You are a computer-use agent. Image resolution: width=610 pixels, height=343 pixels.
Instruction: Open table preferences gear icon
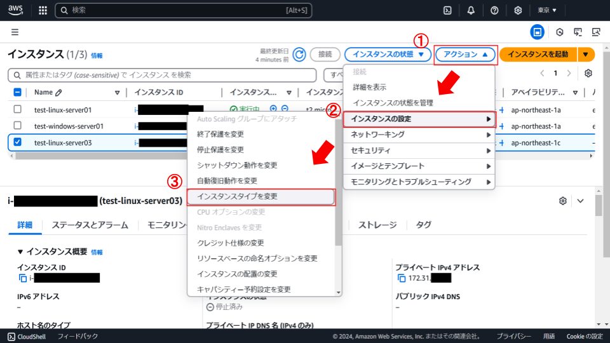588,73
